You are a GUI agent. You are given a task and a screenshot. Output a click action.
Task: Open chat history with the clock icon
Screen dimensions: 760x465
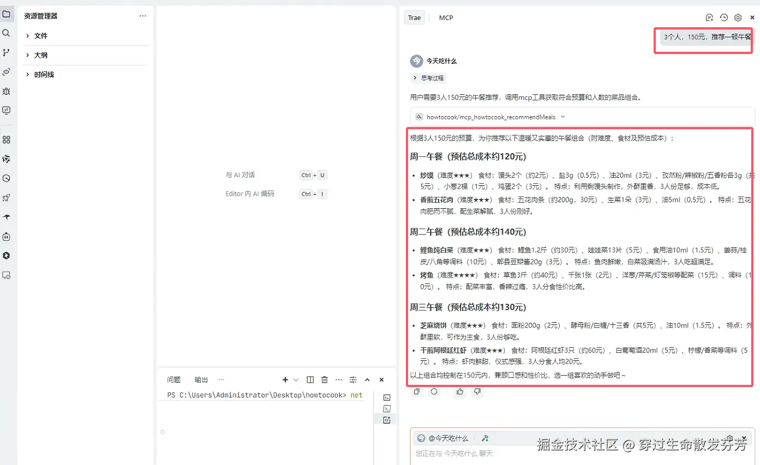click(723, 17)
